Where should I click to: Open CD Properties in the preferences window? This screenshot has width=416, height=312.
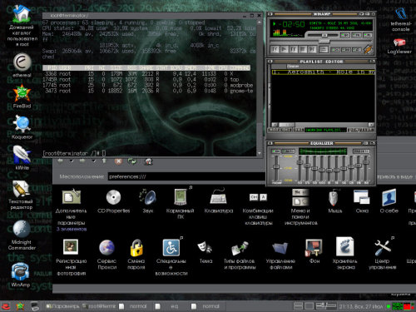coord(113,201)
